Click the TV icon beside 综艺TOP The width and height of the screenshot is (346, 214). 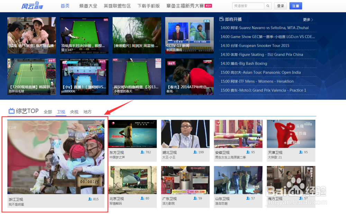click(11, 111)
